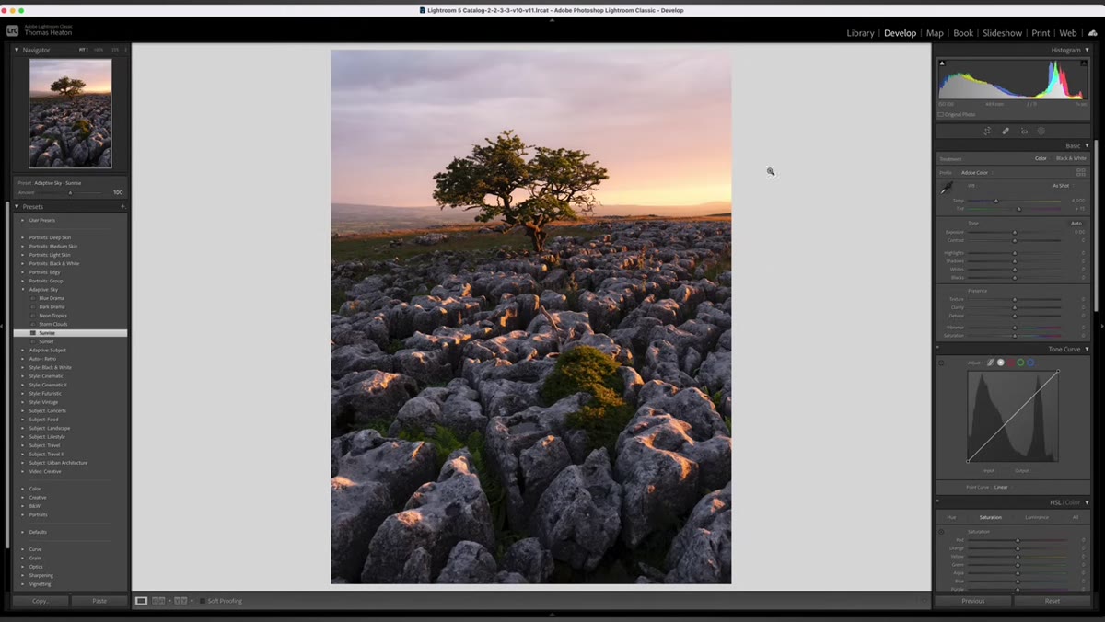1105x622 pixels.
Task: Click the add preset plus icon
Action: (122, 206)
